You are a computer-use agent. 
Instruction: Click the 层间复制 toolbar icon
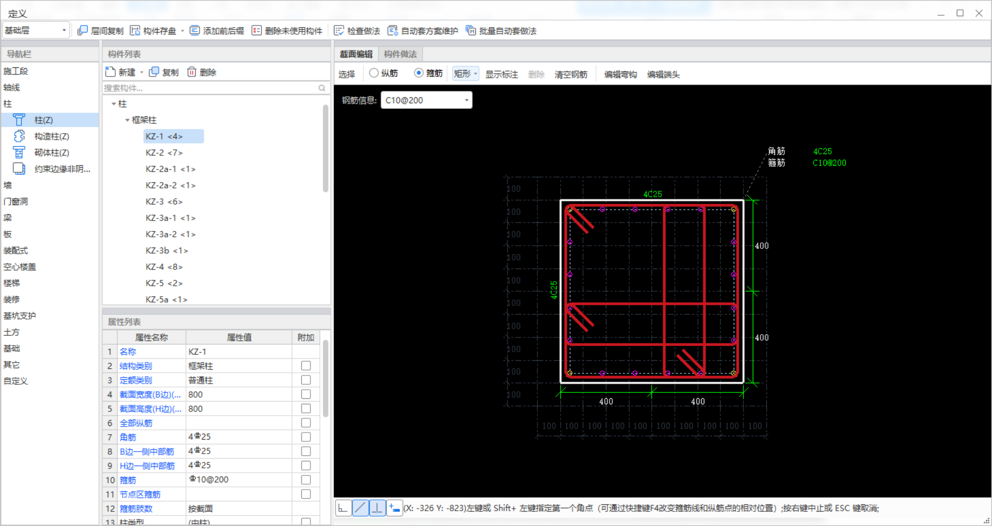coord(83,30)
